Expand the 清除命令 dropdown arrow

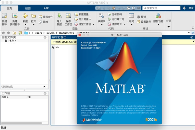[x=124, y=24]
